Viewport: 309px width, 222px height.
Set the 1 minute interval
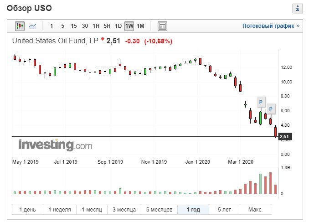click(51, 26)
